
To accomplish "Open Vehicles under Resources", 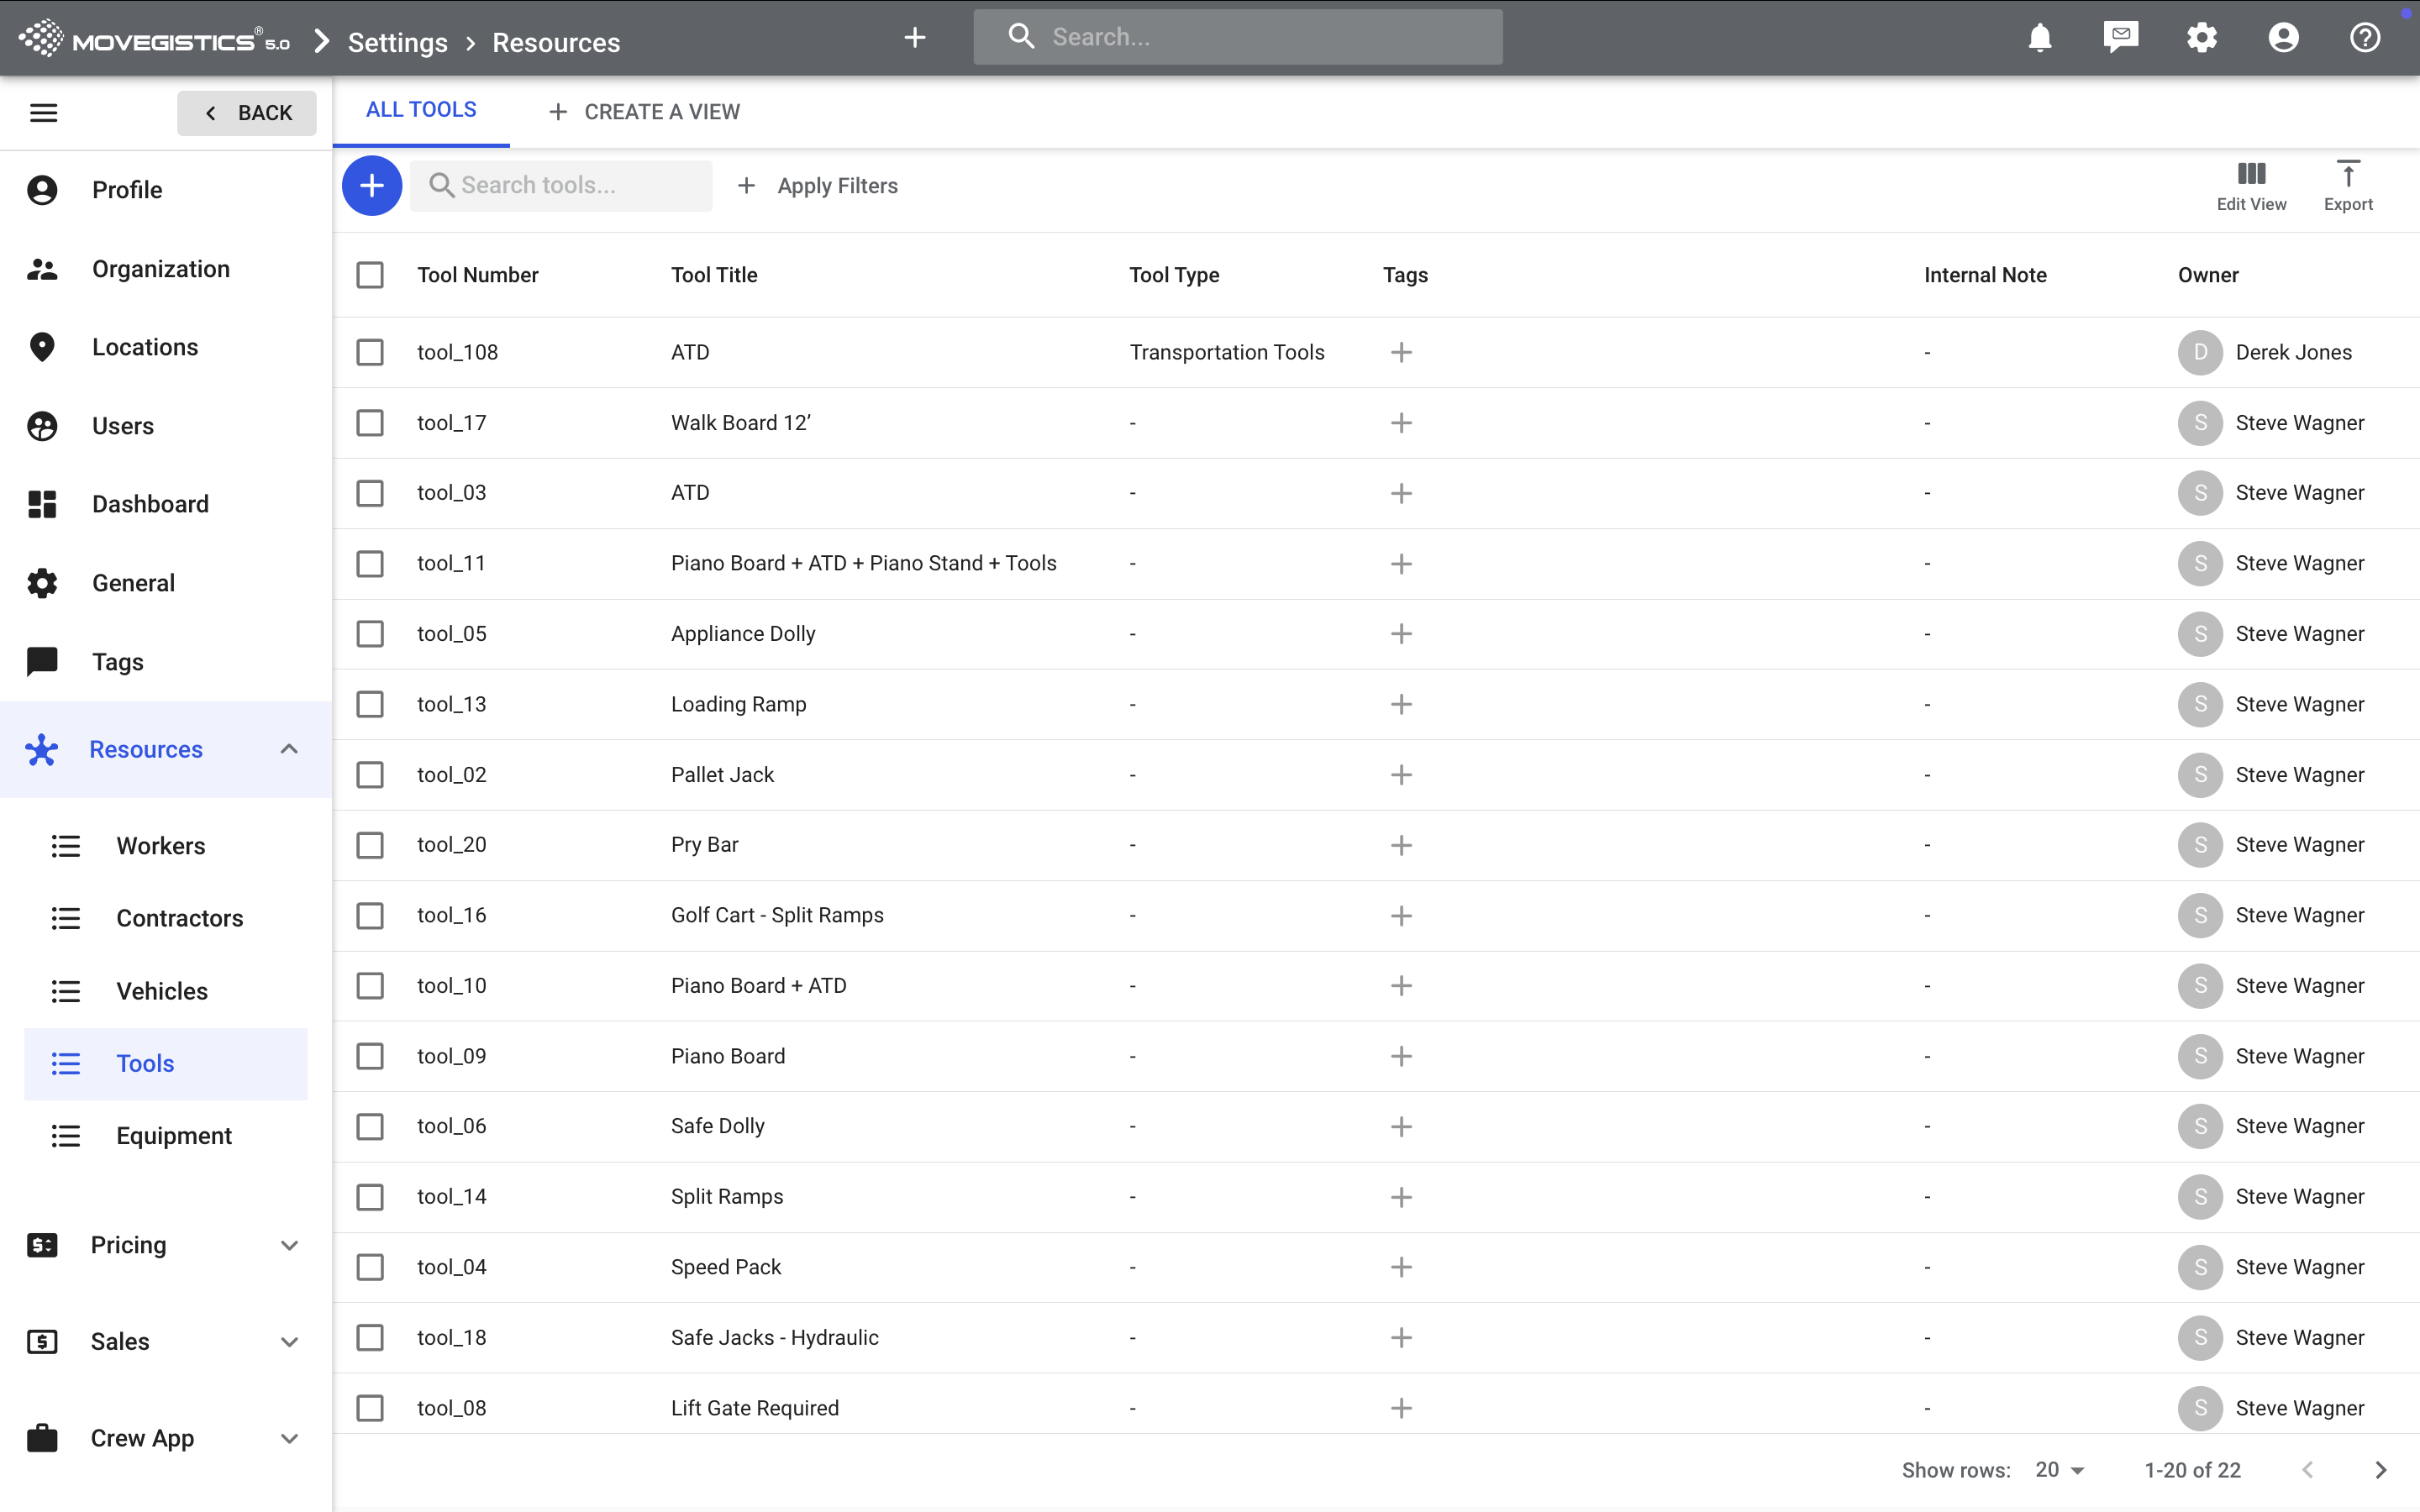I will click(162, 991).
